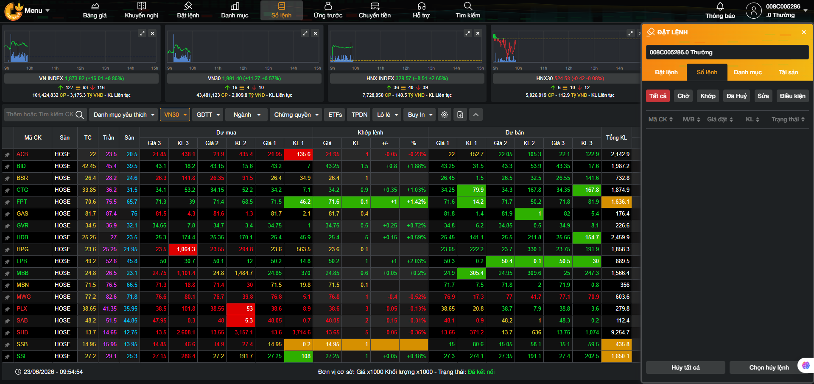Open the Tài sản assets tab
Viewport: 814px width, 384px height.
pyautogui.click(x=789, y=72)
